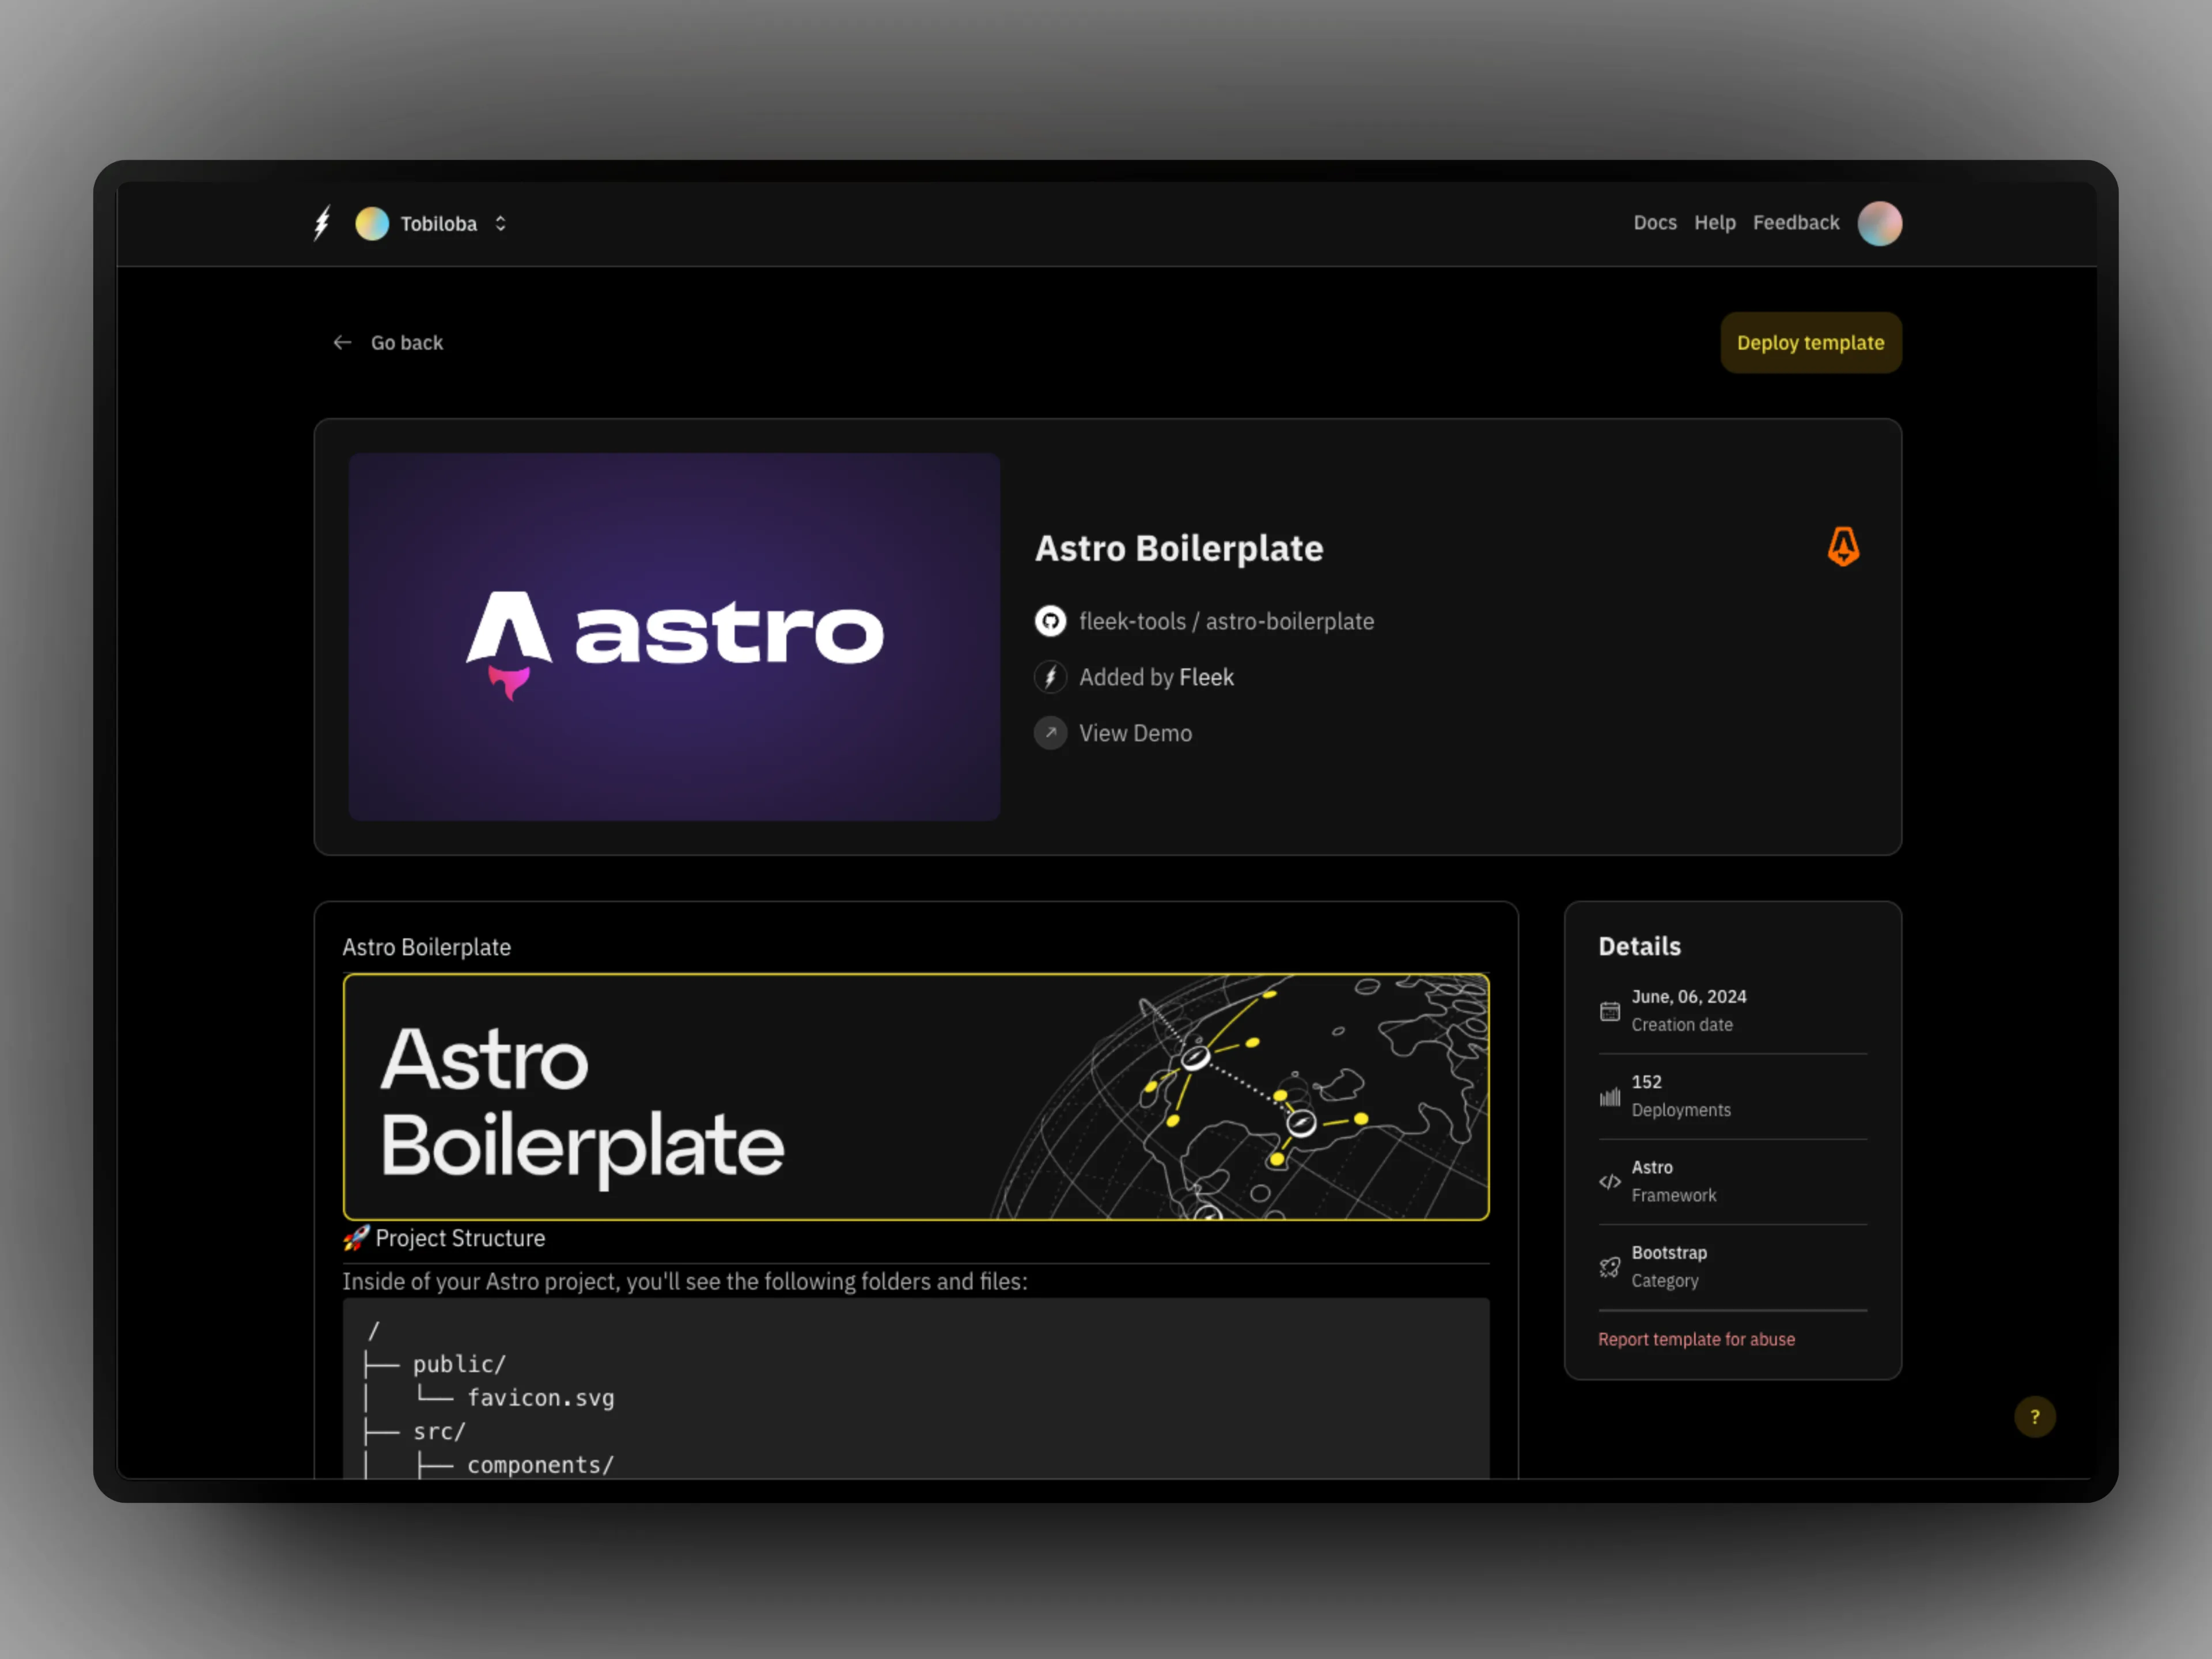Viewport: 2212px width, 1659px height.
Task: Click the GitHub repository icon
Action: (1050, 621)
